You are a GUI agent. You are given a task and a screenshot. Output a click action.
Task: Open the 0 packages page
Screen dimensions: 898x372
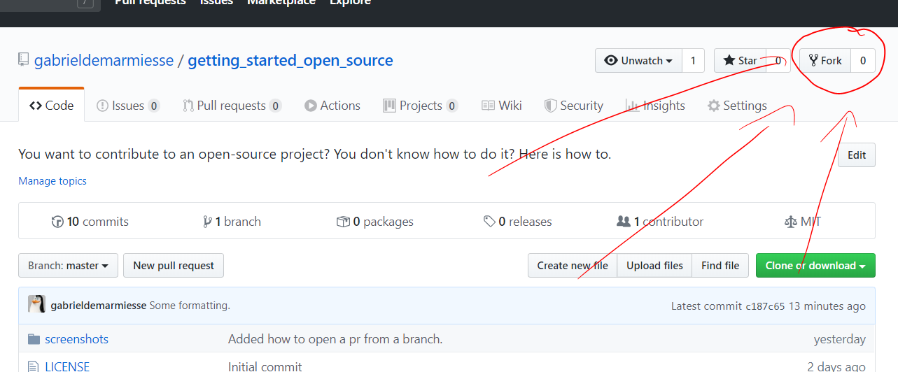coord(375,222)
